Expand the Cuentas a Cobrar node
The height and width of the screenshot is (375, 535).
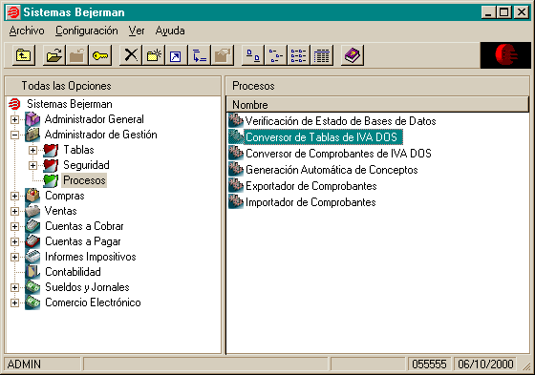tap(14, 227)
